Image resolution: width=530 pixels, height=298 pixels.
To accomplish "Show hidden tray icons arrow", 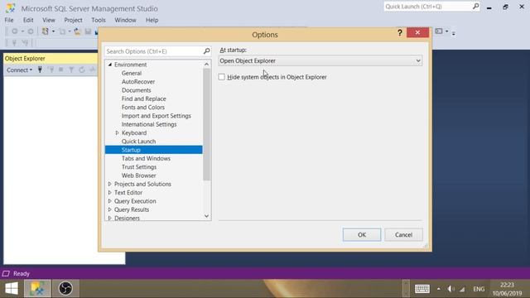I will (x=438, y=289).
